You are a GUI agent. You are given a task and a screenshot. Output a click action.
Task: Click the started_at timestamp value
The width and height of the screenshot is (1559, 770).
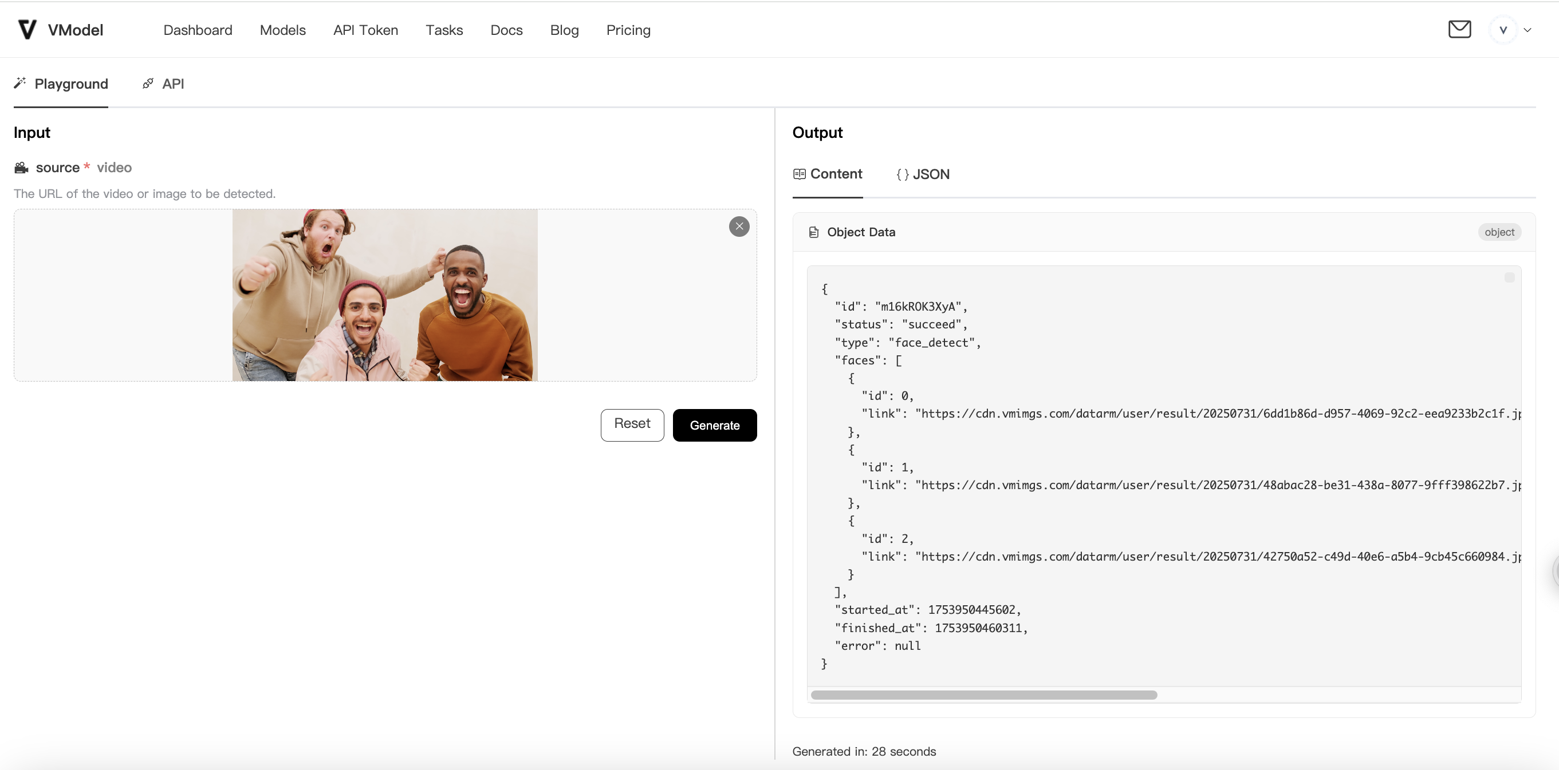coord(971,610)
